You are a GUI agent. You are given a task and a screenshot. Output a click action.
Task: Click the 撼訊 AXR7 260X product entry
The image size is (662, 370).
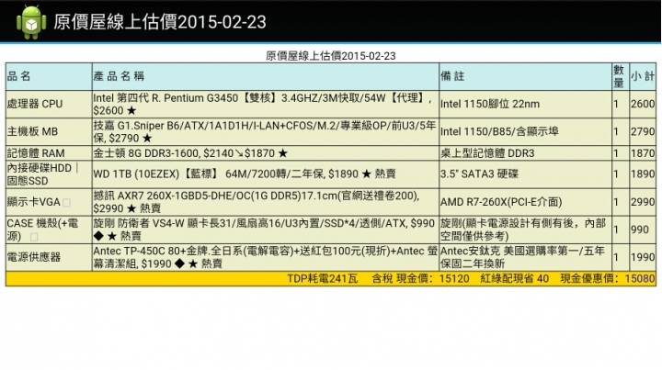point(265,202)
